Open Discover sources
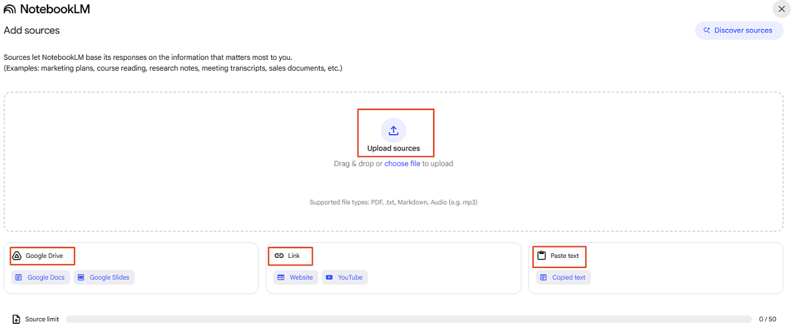The image size is (794, 332). pos(739,30)
